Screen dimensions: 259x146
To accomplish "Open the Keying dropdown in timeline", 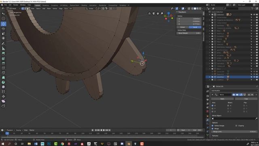I will tap(19, 130).
